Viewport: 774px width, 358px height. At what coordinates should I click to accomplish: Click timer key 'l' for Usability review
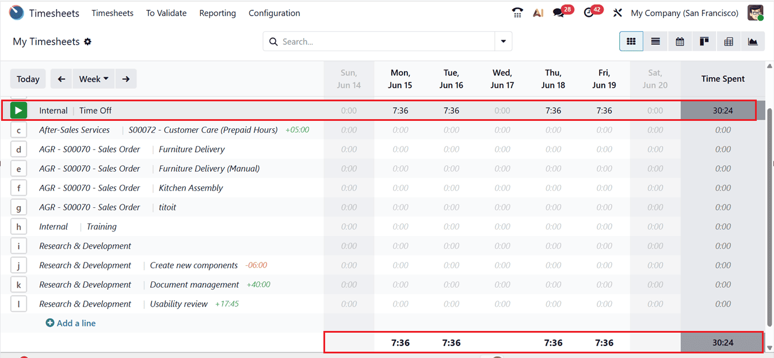click(18, 304)
